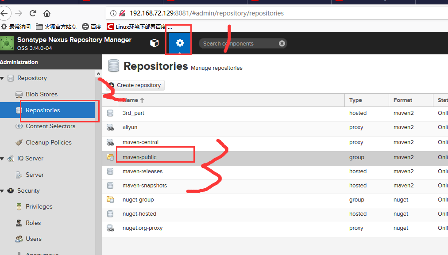The image size is (448, 255).
Task: Click the browser forward arrow
Action: click(x=19, y=13)
